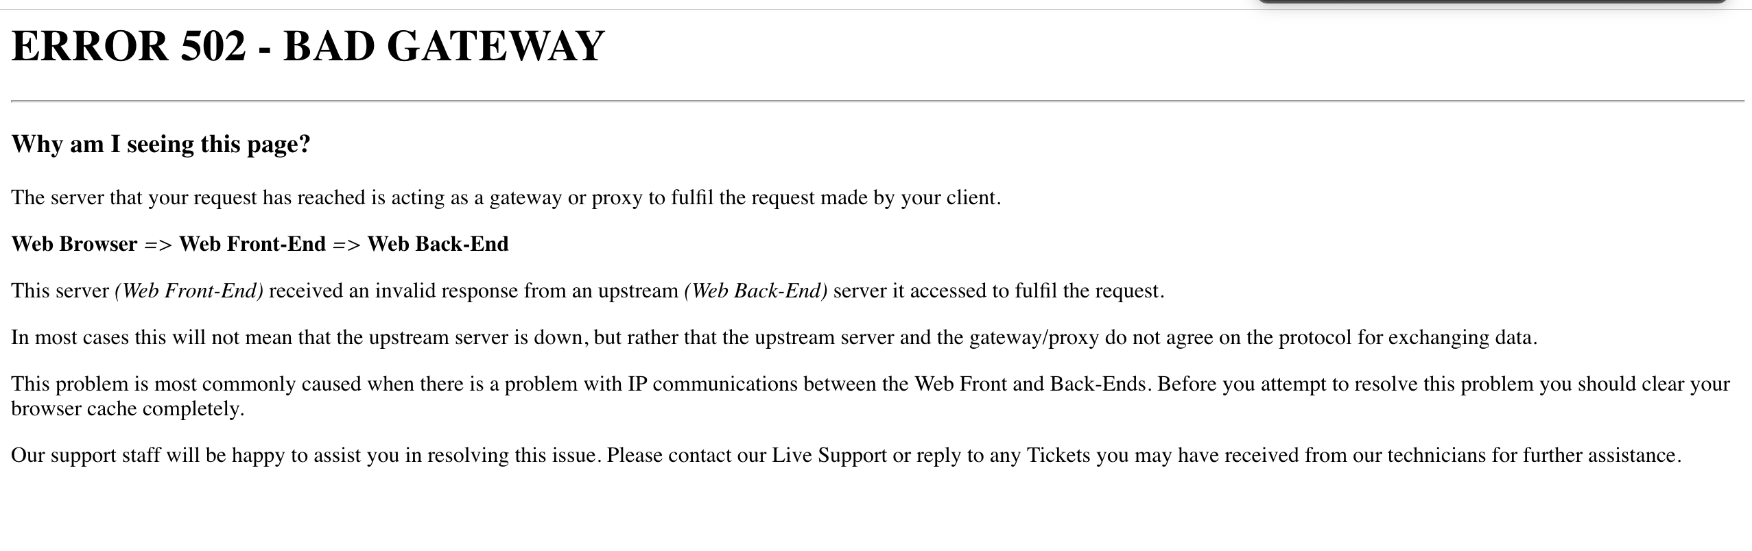This screenshot has width=1752, height=551.
Task: Click the bold 'Web Front-End' label
Action: [x=252, y=244]
